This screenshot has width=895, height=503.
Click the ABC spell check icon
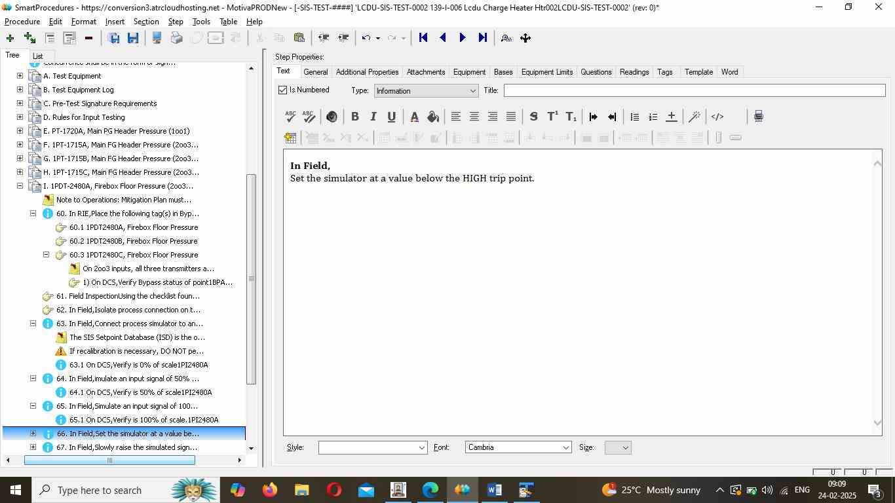pos(291,117)
